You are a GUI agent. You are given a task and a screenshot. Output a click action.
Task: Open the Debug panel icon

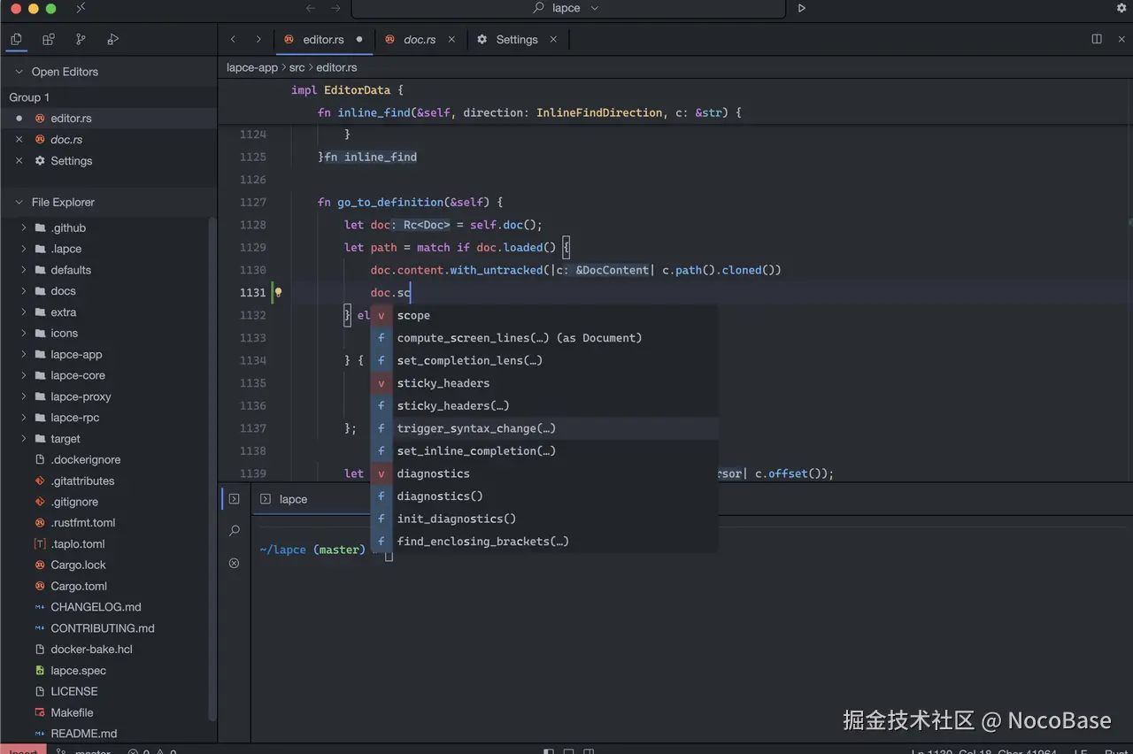[x=112, y=39]
